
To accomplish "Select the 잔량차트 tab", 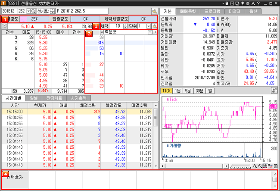I will (x=54, y=98).
